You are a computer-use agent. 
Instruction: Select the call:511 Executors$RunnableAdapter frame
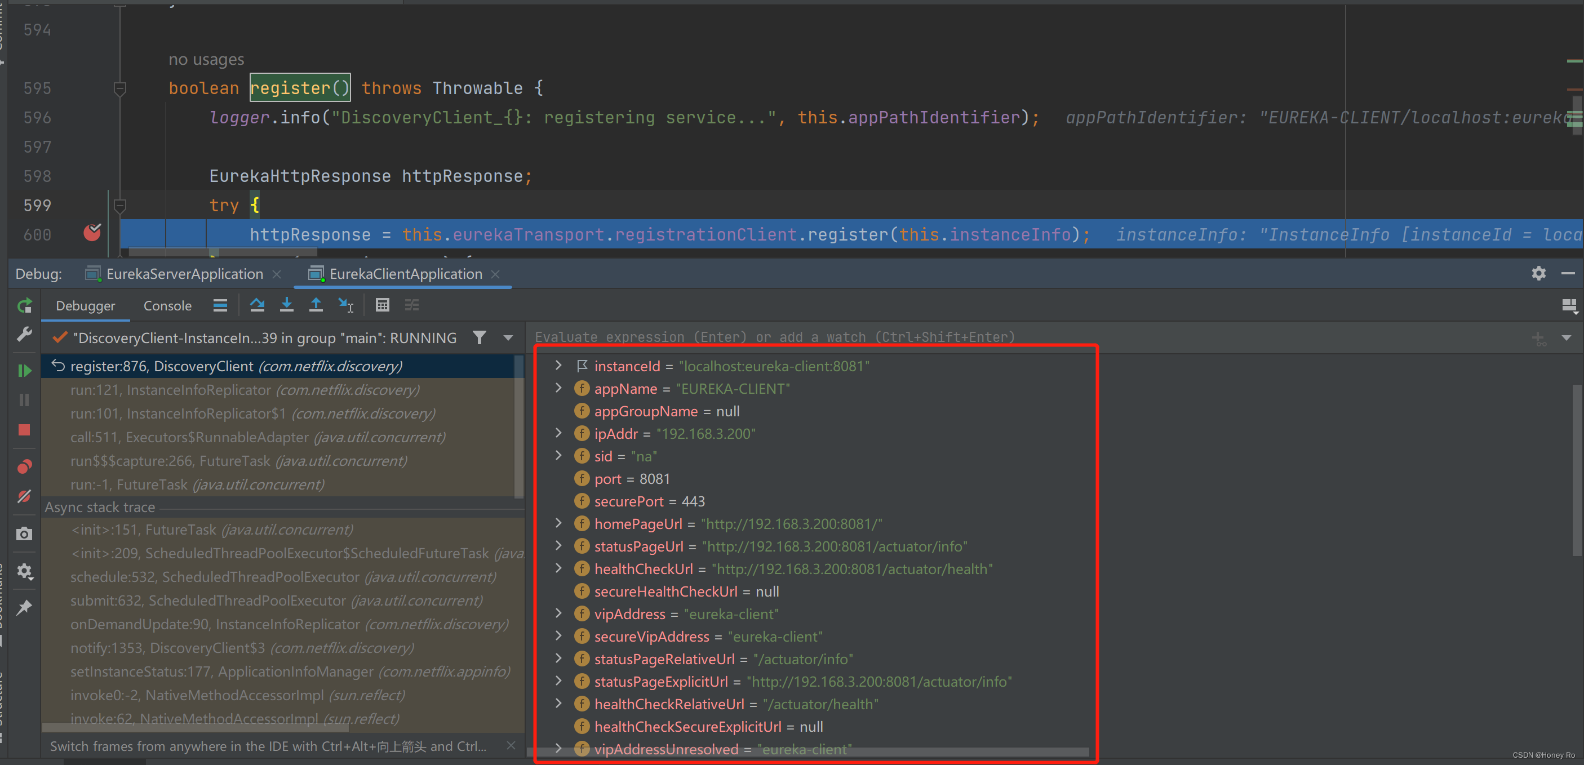278,437
